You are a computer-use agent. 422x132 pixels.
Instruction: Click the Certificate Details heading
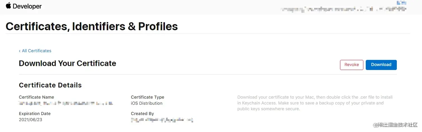(x=50, y=85)
